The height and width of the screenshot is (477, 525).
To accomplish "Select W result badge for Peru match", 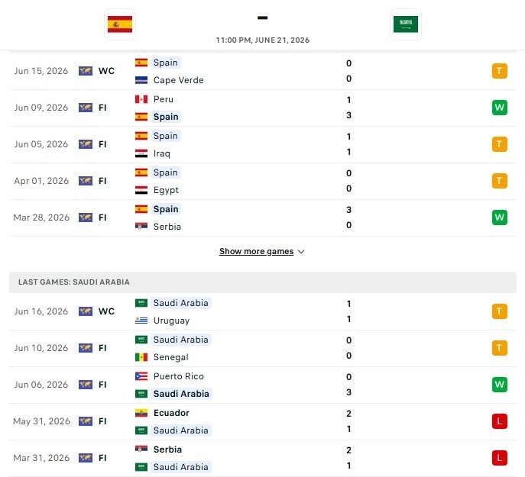I will pos(500,108).
